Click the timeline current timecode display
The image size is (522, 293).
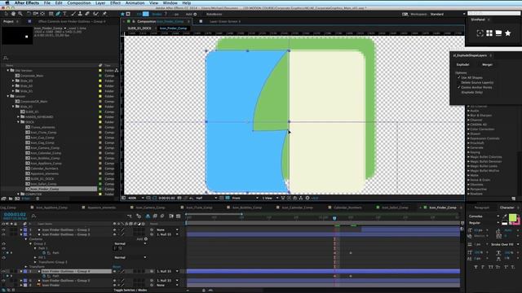15,215
